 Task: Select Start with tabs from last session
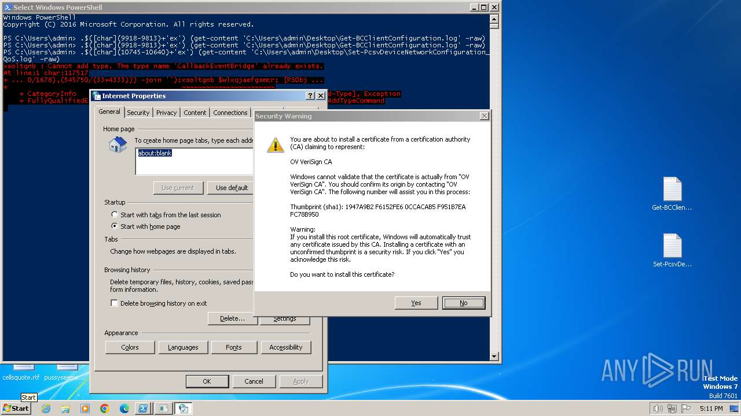coord(166,215)
